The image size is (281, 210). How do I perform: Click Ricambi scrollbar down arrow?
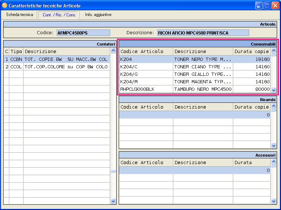pos(274,146)
